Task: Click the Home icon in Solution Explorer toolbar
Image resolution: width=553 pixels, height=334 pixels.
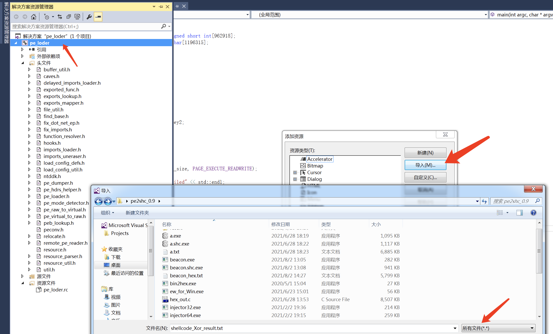Action: pyautogui.click(x=33, y=16)
